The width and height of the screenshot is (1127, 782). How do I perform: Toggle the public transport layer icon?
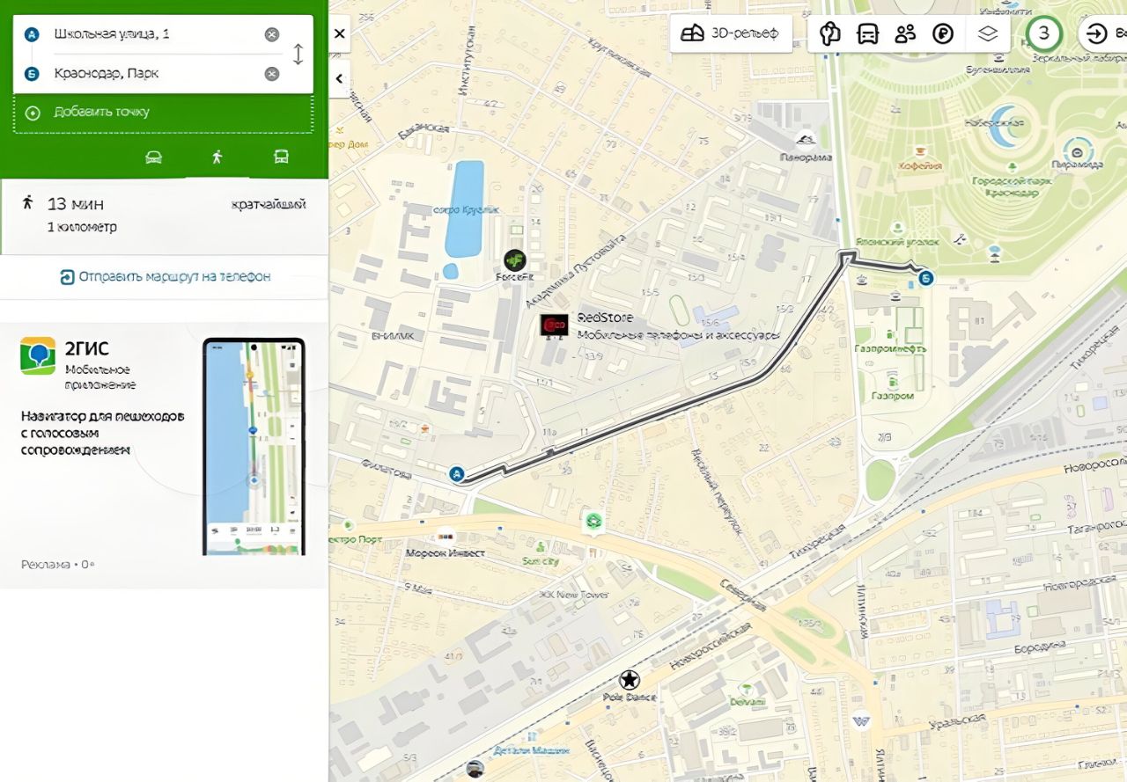click(x=868, y=33)
